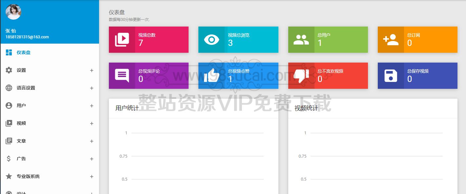Click the dashboard grid icon beside 仪表盘
Viewport: 466px width, 194px height.
9,52
